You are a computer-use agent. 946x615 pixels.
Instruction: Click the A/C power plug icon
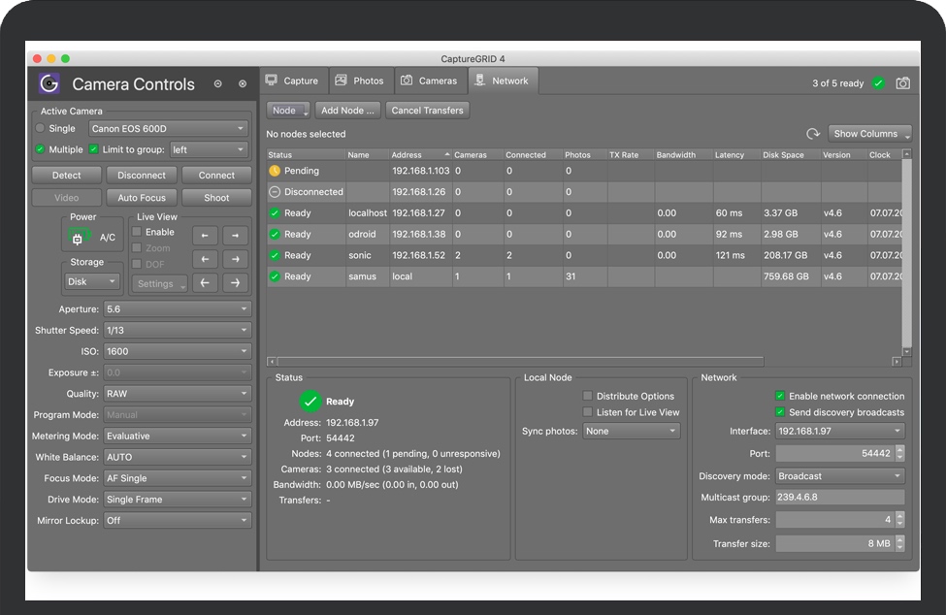coord(77,237)
